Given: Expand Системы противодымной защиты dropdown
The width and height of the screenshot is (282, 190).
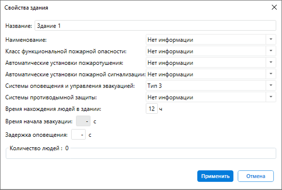Looking at the screenshot, I should (211, 97).
